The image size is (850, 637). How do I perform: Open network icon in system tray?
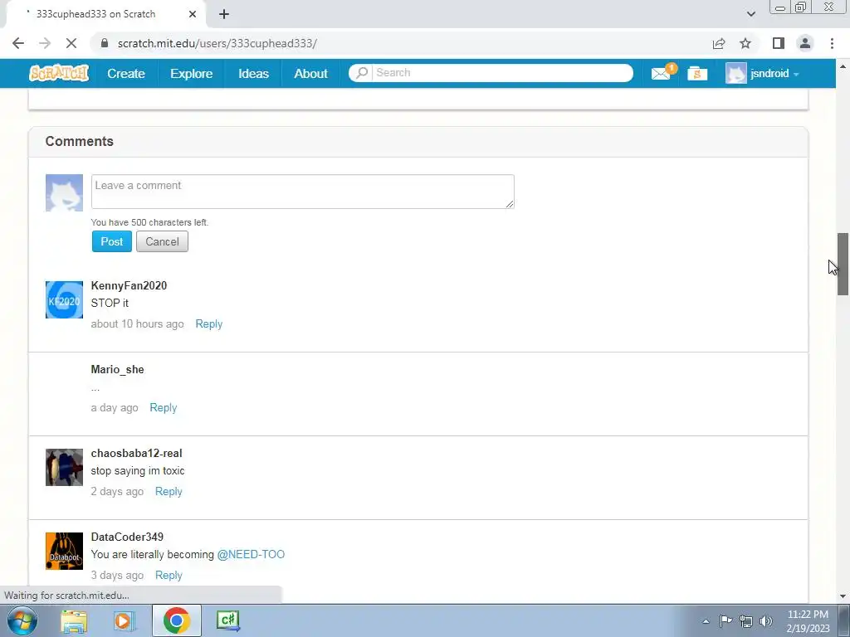click(746, 620)
